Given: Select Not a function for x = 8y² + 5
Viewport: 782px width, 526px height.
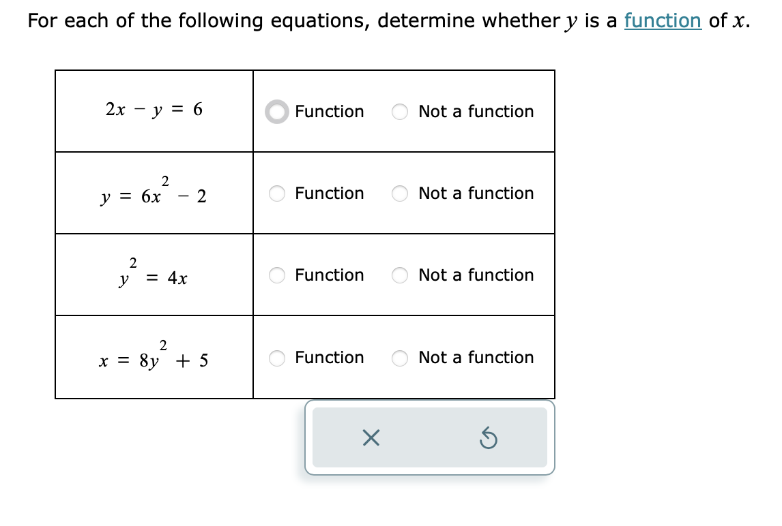Looking at the screenshot, I should [x=399, y=358].
